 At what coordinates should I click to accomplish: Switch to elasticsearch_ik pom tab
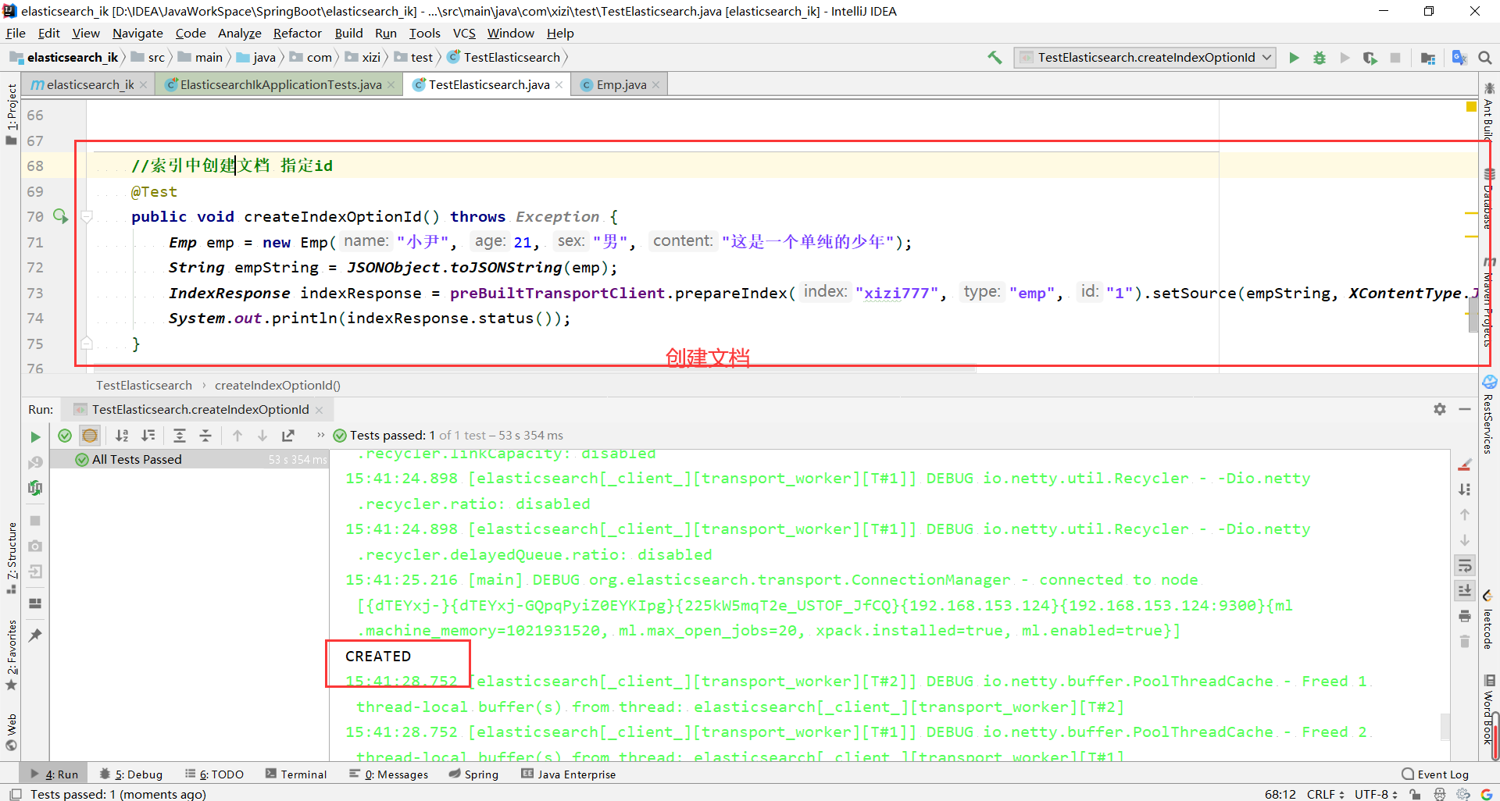[89, 84]
